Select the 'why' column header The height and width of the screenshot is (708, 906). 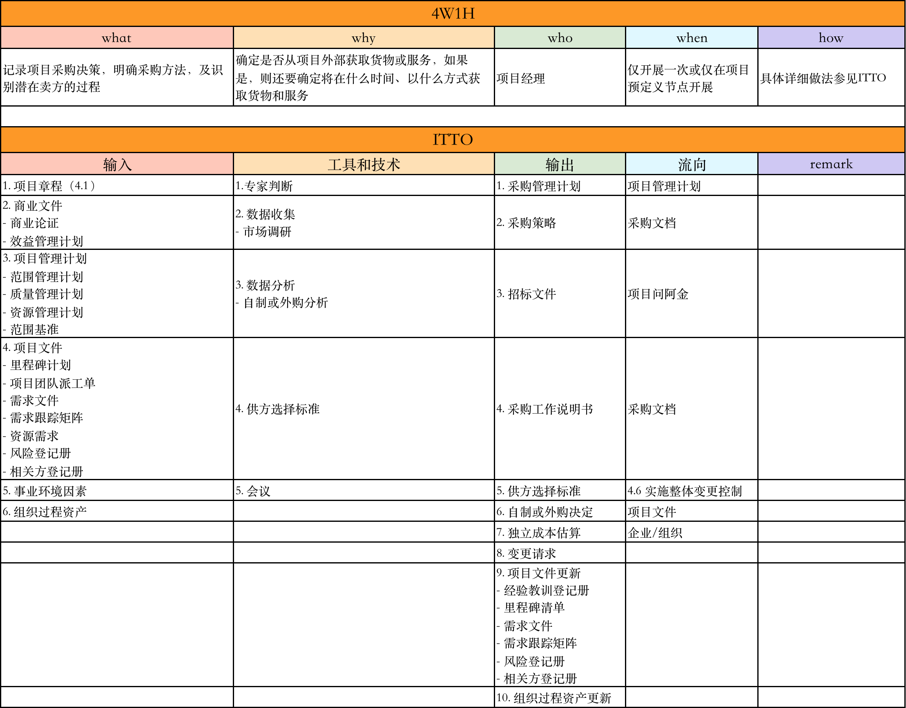pyautogui.click(x=364, y=38)
